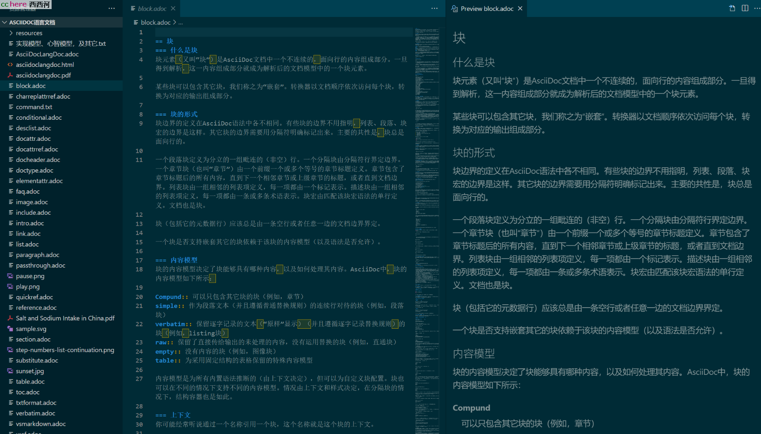This screenshot has height=434, width=761.
Task: Click block.adoc in the breadcrumb path
Action: (x=156, y=22)
